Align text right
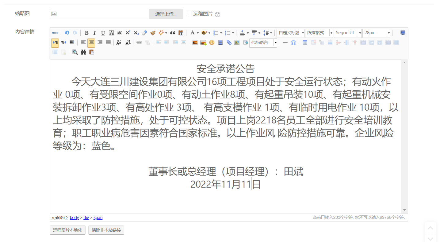Screen dimensions: 440x242 tap(100, 42)
